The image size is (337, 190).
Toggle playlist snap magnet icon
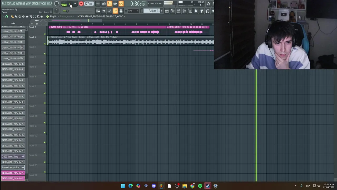(7, 17)
